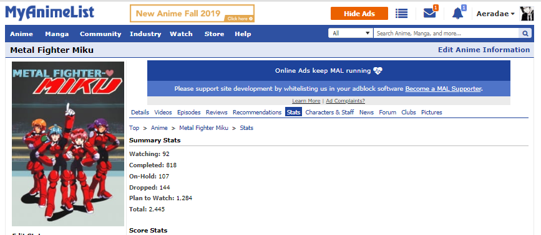Switch to the Videos tab
Image resolution: width=541 pixels, height=235 pixels.
163,113
